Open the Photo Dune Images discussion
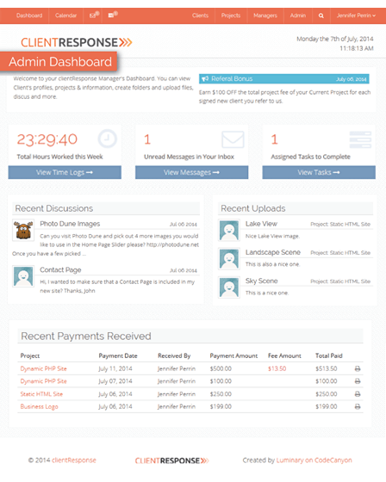This screenshot has width=386, height=482. point(70,224)
